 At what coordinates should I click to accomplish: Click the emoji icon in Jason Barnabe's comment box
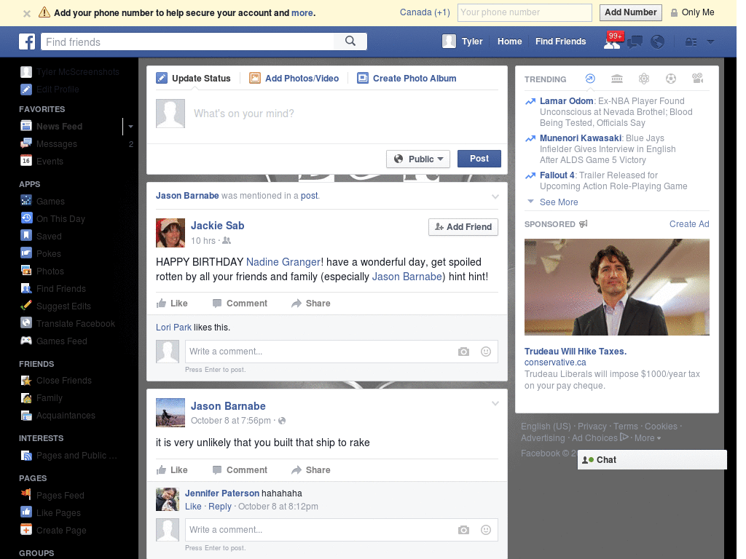pos(486,530)
